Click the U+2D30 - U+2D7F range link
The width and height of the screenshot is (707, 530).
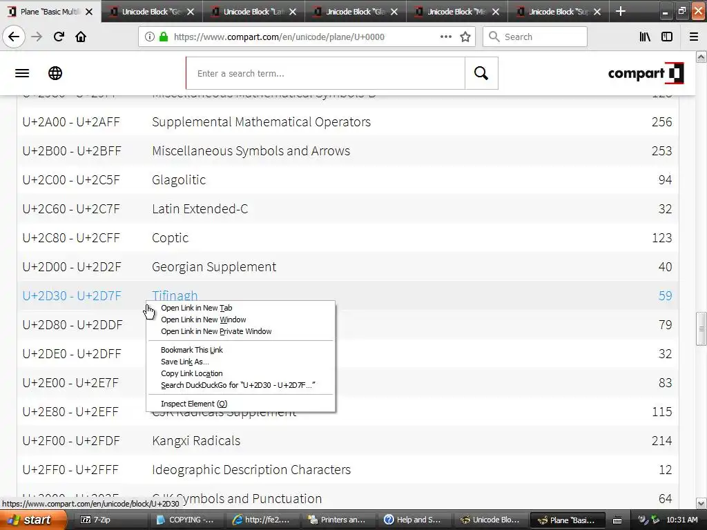pyautogui.click(x=72, y=295)
